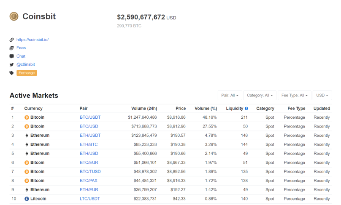
Task: Click the Liquidity help question icon
Action: [246, 109]
